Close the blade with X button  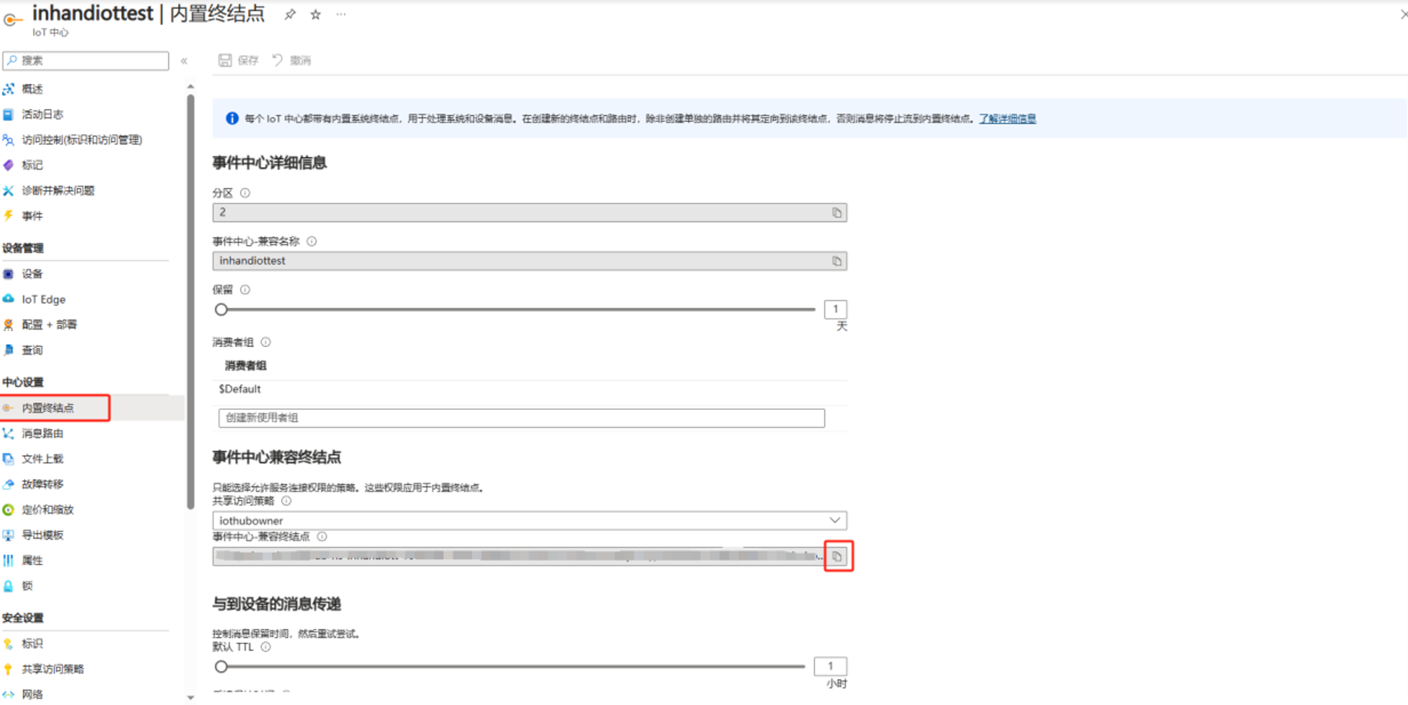(1403, 14)
